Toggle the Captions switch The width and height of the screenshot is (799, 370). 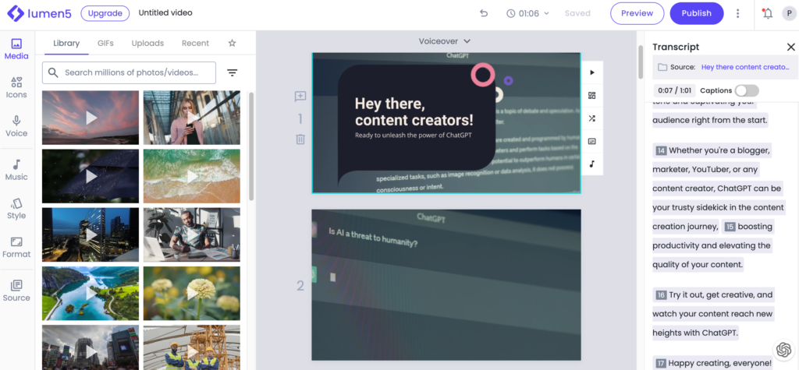click(746, 90)
